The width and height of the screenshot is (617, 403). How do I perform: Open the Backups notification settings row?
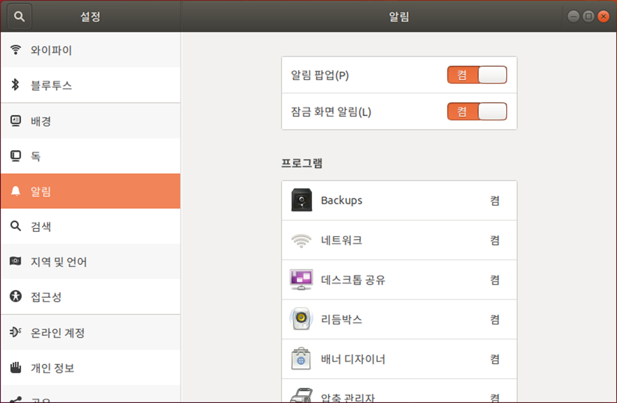click(399, 201)
